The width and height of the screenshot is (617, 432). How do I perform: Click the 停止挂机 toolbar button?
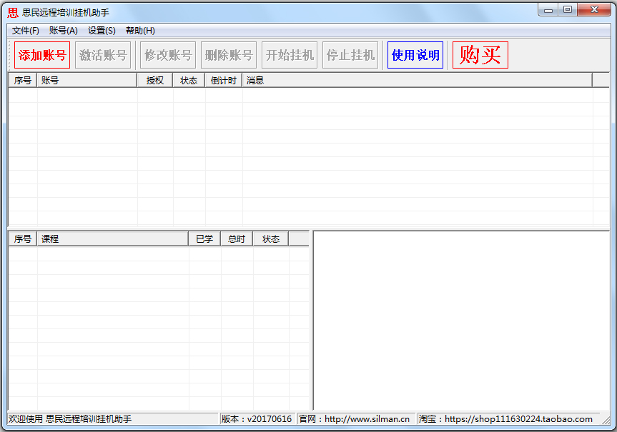[350, 55]
